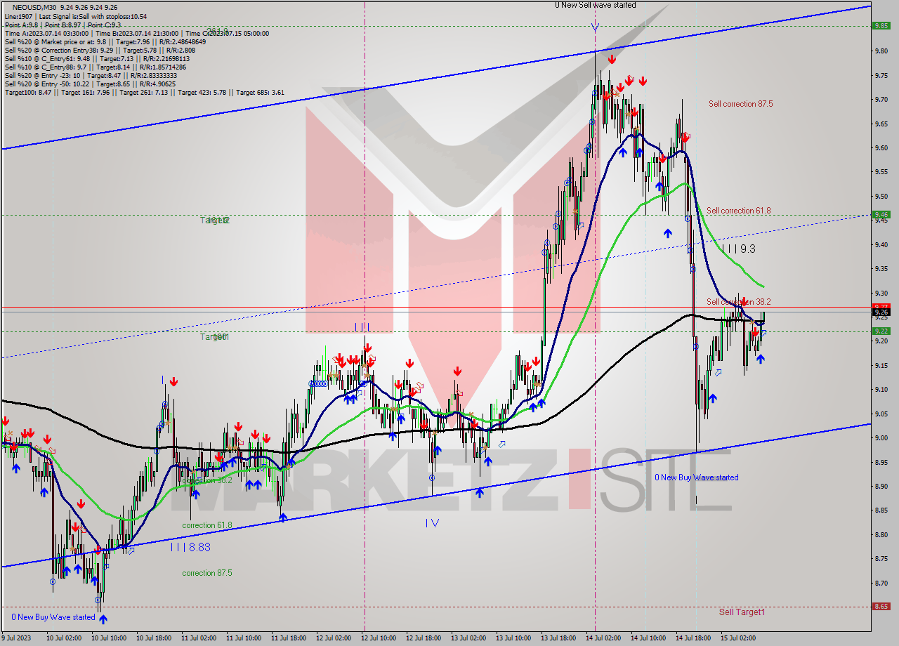Click the 9.60 price axis label
Screen dimensions: 899x646
881,147
